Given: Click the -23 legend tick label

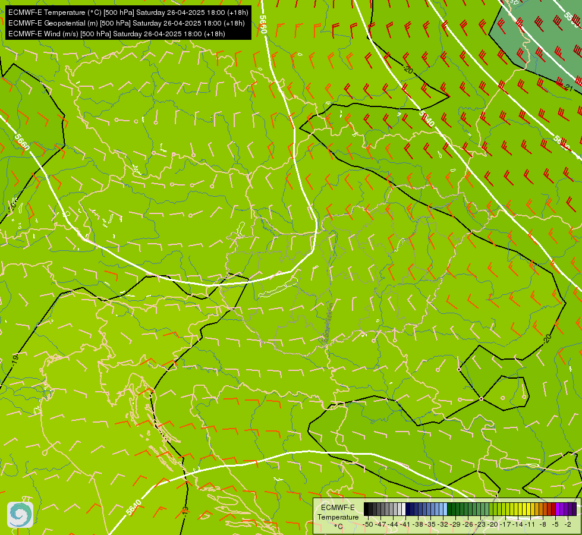Looking at the screenshot, I should pyautogui.click(x=480, y=524).
